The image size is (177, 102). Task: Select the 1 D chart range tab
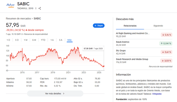tap(8, 40)
